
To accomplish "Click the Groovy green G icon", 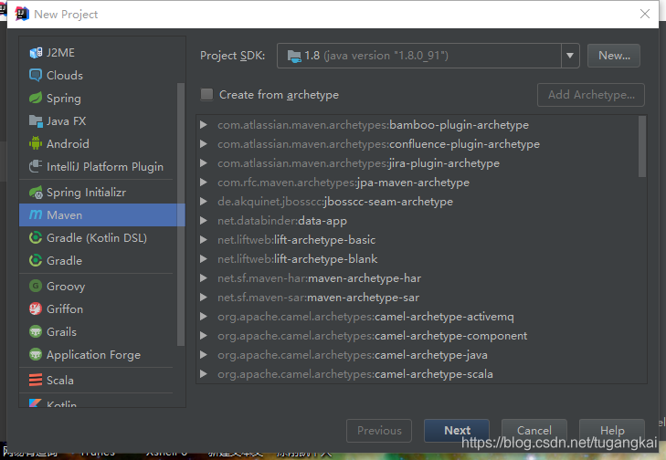I will [36, 286].
